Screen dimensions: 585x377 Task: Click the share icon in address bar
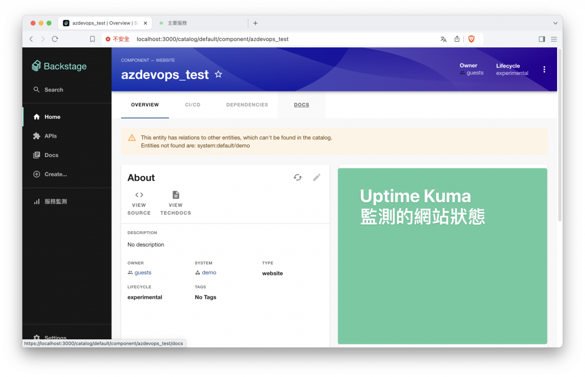point(456,39)
